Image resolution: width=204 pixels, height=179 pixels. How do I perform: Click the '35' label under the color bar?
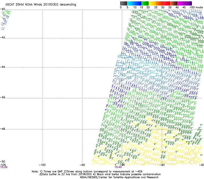(170, 7)
